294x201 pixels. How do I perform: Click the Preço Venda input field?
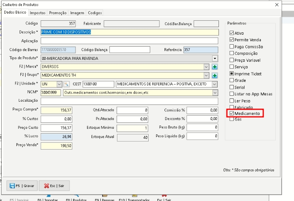point(56,146)
